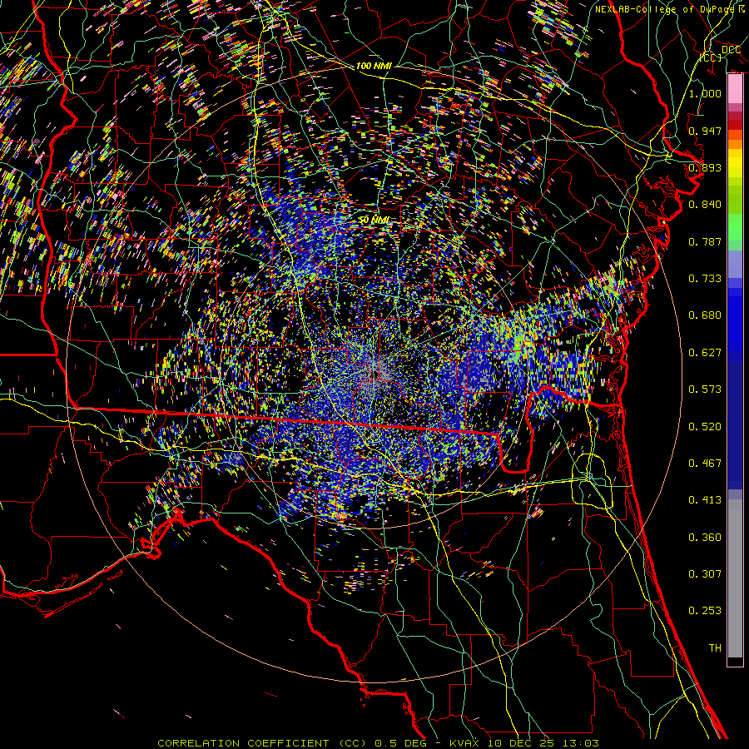This screenshot has height=749, width=749.
Task: Click the 0.467 scale value
Action: (x=705, y=464)
